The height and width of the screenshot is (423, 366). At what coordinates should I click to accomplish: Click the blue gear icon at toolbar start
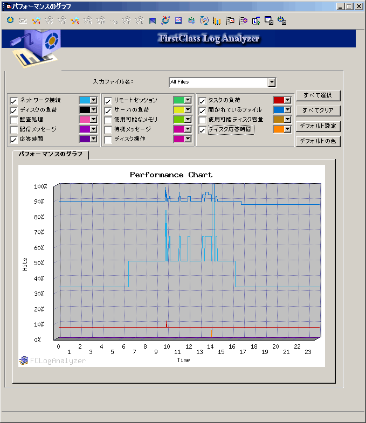point(10,21)
